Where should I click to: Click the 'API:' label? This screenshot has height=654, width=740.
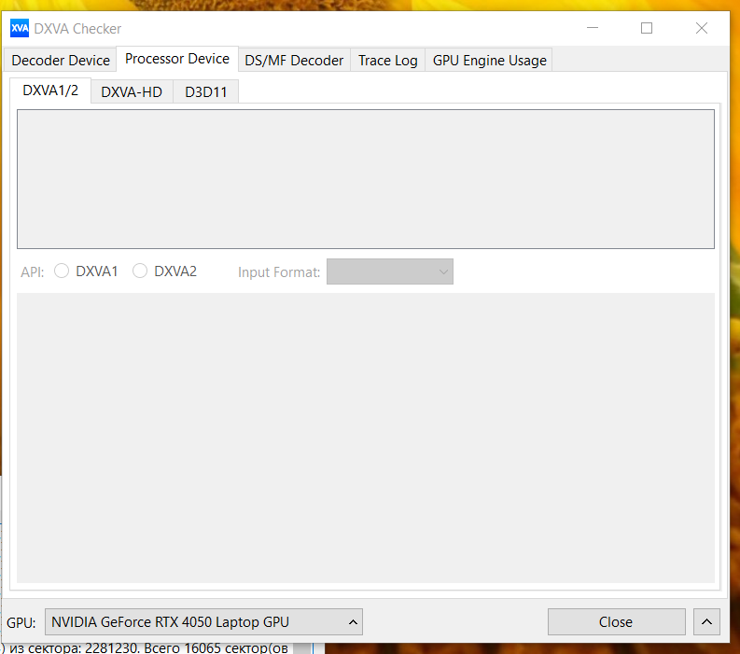(x=32, y=272)
